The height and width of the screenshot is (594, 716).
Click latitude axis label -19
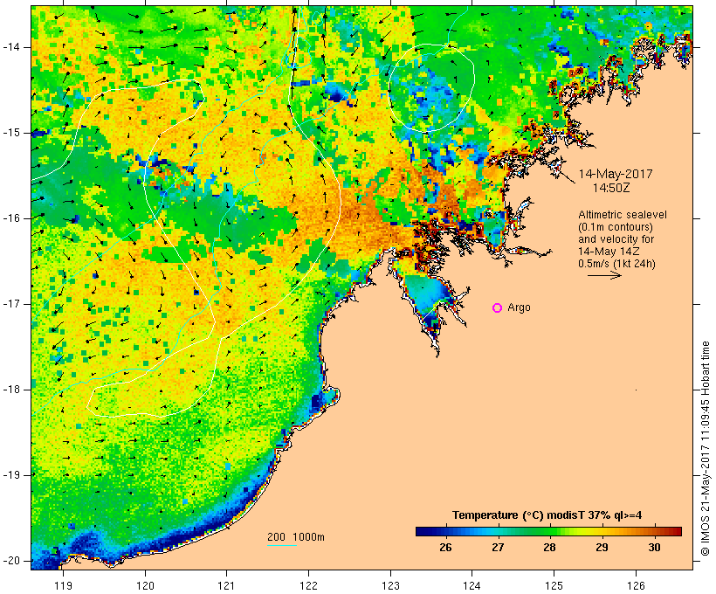[x=11, y=475]
